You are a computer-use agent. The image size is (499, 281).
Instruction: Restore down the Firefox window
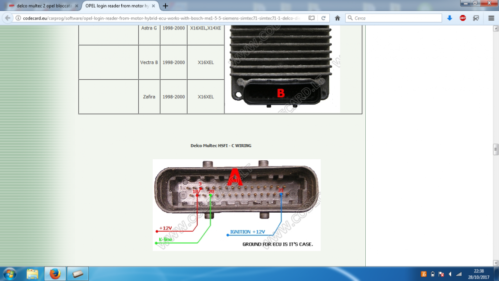[x=475, y=3]
